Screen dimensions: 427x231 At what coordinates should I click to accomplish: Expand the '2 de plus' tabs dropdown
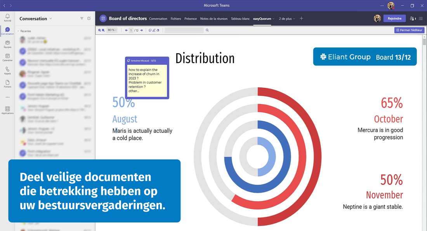click(287, 19)
